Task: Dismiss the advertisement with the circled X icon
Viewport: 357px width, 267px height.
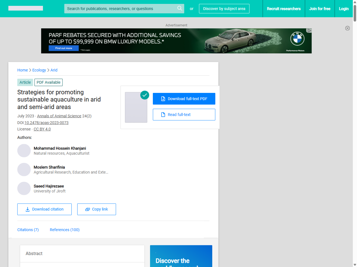Action: coord(348,28)
